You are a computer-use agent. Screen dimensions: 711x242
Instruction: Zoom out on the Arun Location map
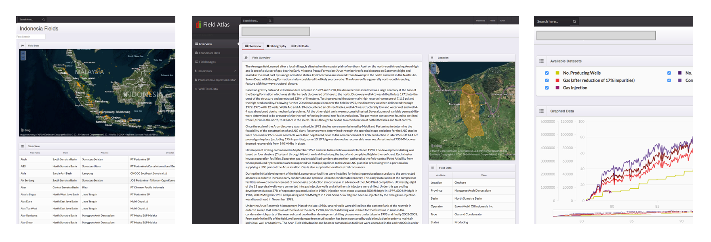tap(433, 71)
